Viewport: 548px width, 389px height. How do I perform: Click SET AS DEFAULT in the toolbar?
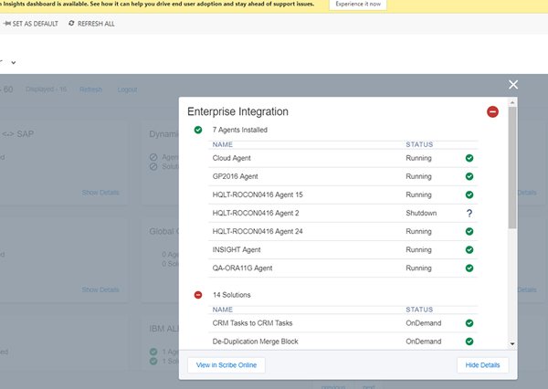35,24
